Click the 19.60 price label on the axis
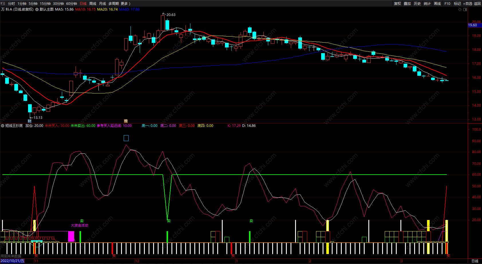The height and width of the screenshot is (264, 482). click(x=473, y=25)
